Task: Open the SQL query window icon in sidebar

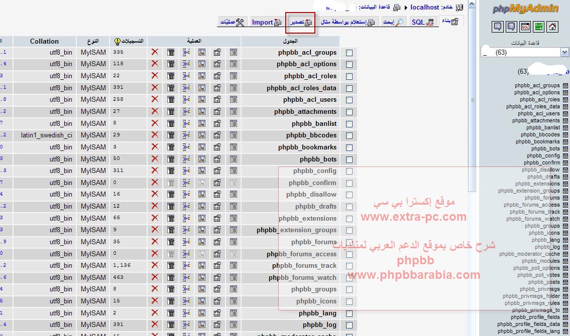Action: 525,27
